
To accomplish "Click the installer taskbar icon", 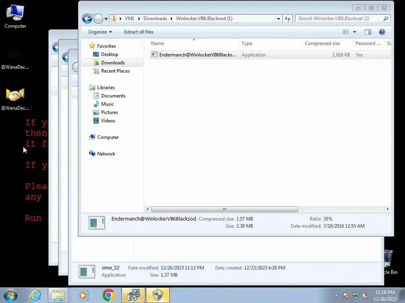I will pos(133,295).
